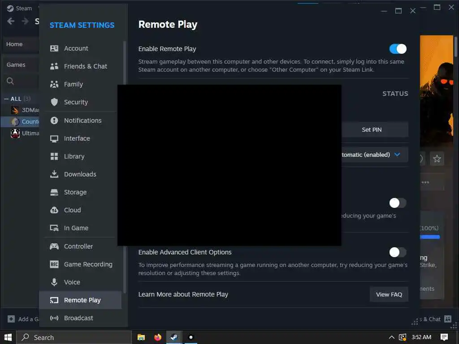Viewport: 459px width, 344px height.
Task: Select the Ultimate game entry in library
Action: (25, 133)
